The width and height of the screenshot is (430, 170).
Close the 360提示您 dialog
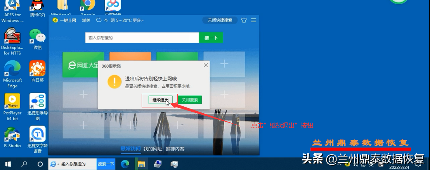point(206,65)
